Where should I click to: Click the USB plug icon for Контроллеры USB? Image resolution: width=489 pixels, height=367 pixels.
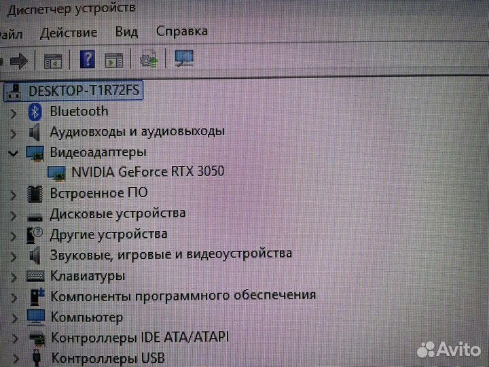pyautogui.click(x=37, y=357)
